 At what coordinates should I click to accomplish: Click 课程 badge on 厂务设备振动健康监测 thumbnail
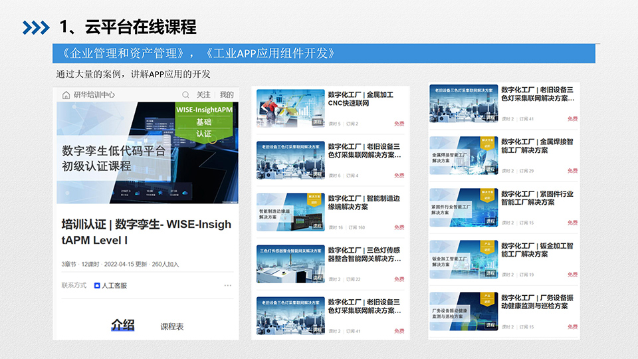(490, 325)
